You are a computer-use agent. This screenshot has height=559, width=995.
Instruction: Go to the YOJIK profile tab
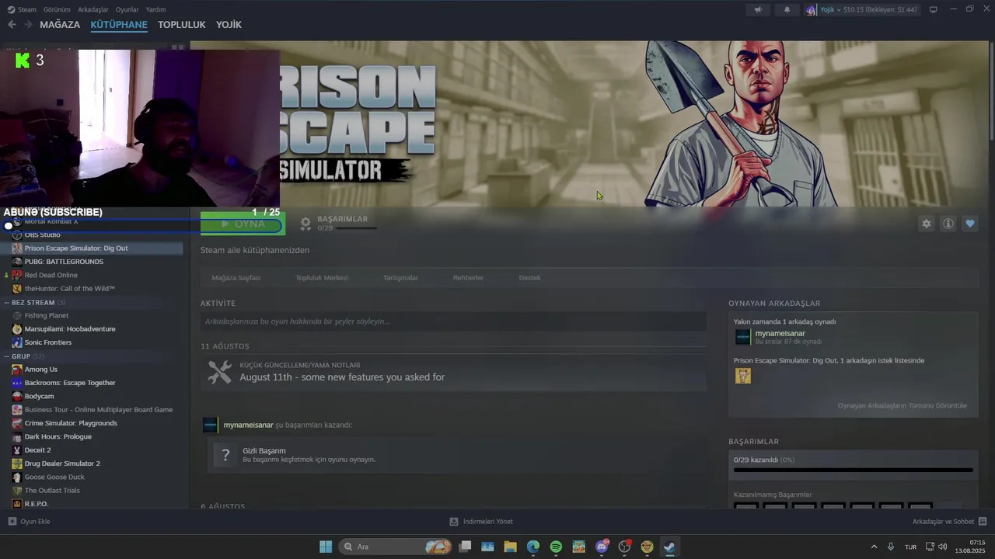pyautogui.click(x=229, y=25)
